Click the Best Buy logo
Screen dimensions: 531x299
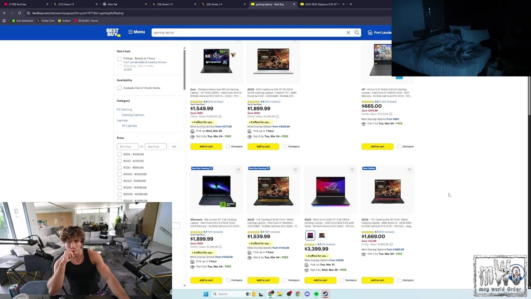coord(113,32)
